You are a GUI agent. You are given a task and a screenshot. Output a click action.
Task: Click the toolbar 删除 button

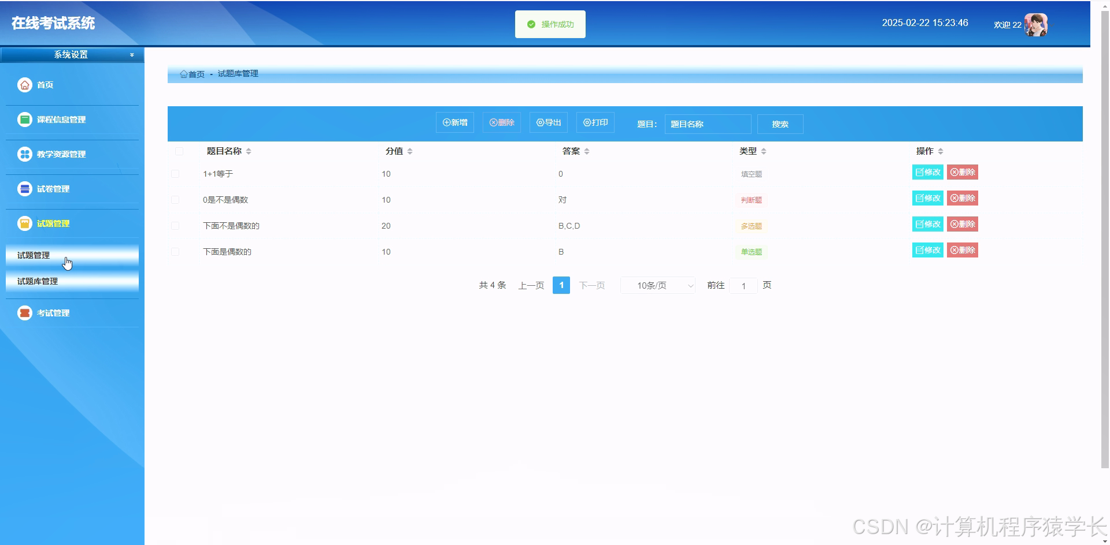[x=502, y=122]
